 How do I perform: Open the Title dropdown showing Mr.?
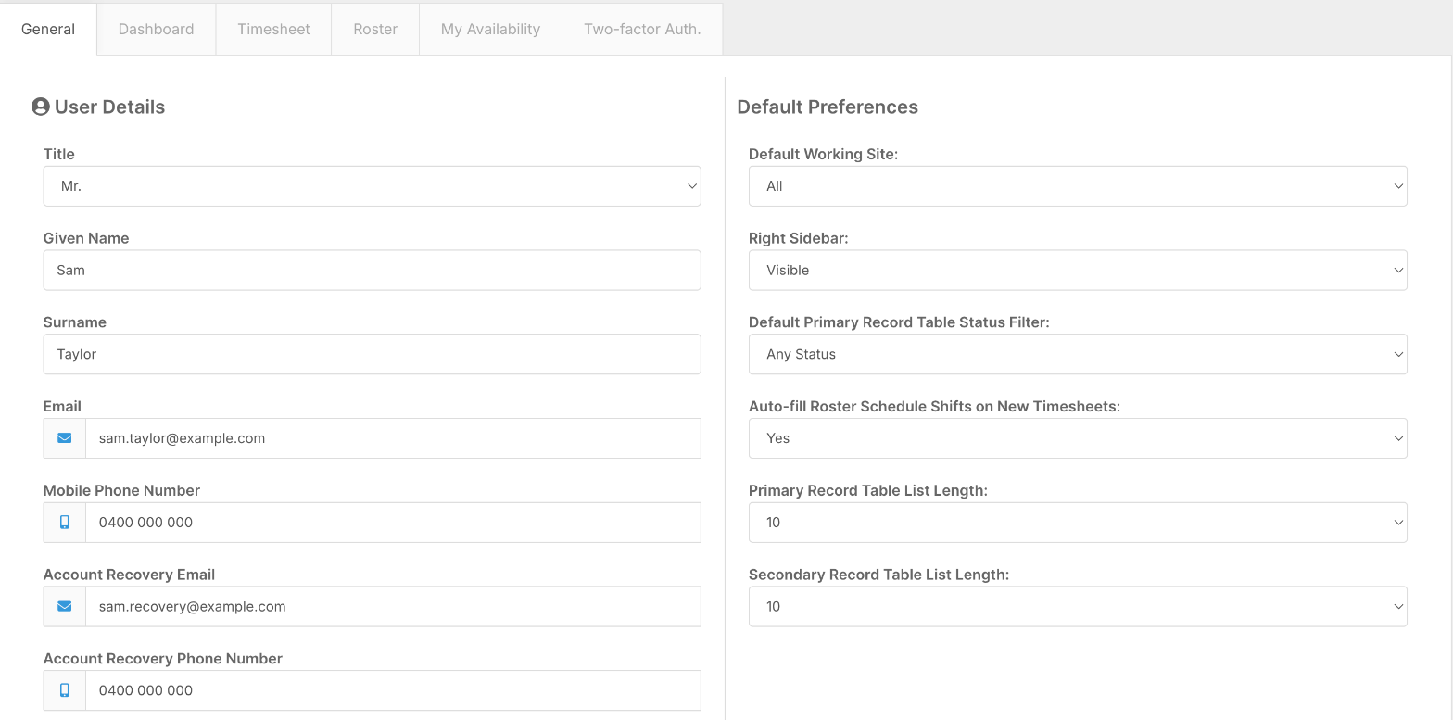[372, 186]
